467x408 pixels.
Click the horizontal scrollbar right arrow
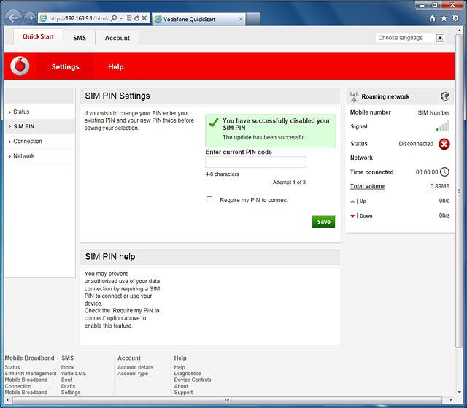click(451, 400)
